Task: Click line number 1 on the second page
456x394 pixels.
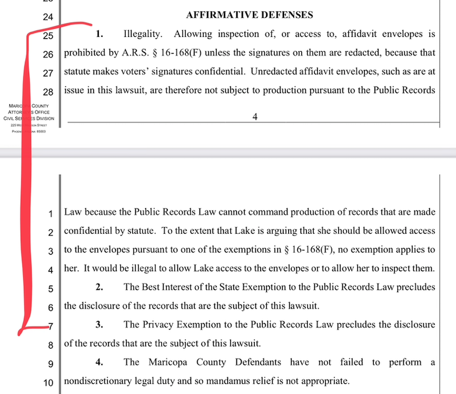Action: point(51,214)
